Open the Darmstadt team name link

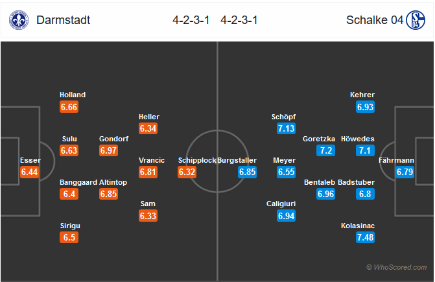click(x=64, y=20)
